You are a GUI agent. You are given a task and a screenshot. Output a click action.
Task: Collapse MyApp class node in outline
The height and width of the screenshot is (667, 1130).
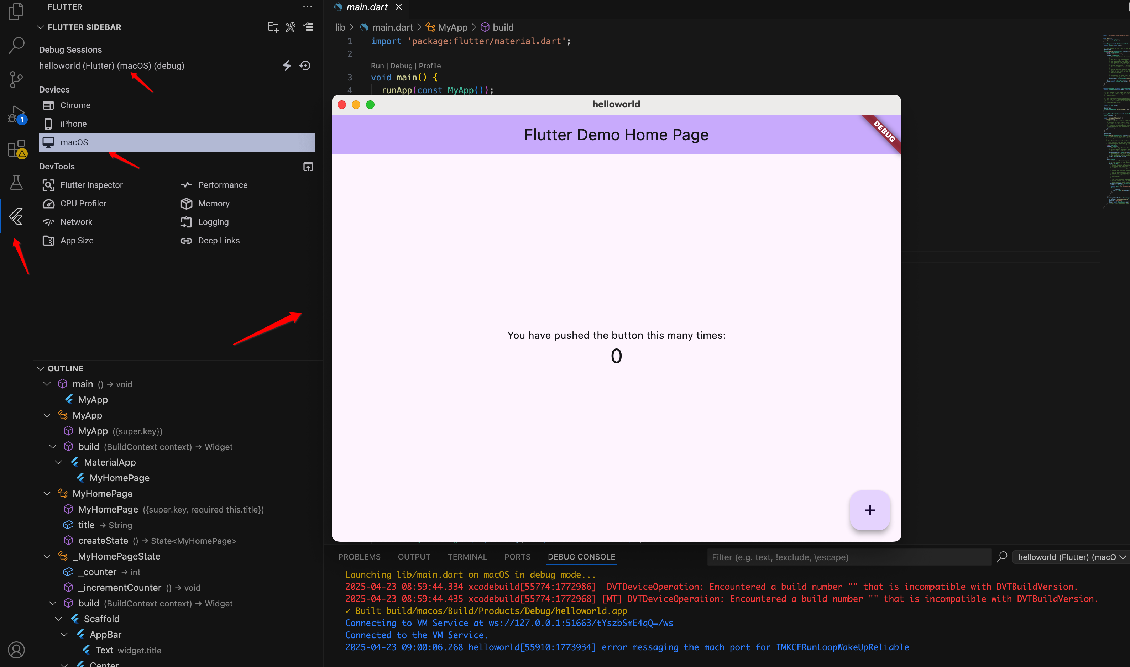(x=47, y=415)
